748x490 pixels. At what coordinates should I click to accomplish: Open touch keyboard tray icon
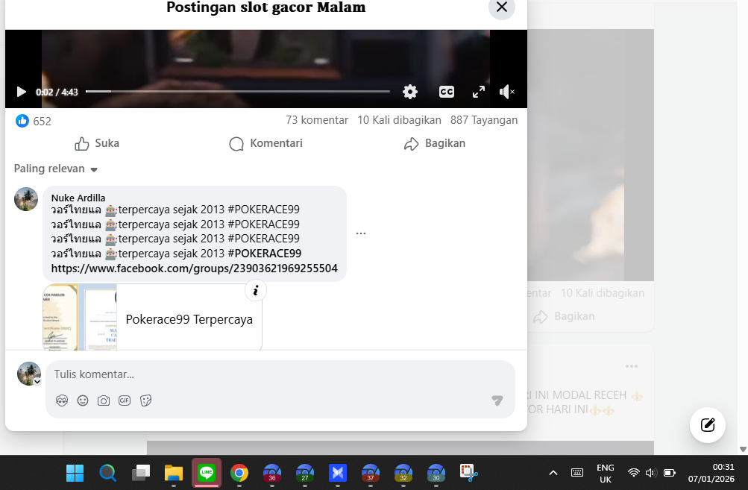click(577, 473)
